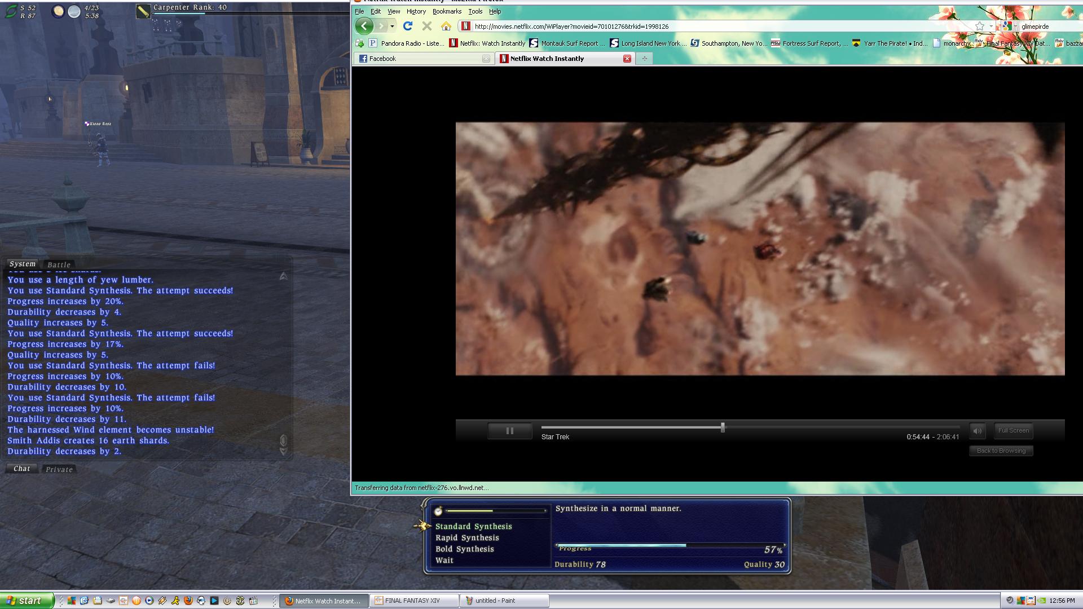This screenshot has height=609, width=1083.
Task: Open the Long Island New York bookmark
Action: point(649,43)
